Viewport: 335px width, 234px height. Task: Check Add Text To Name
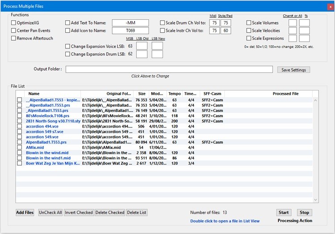(67, 23)
